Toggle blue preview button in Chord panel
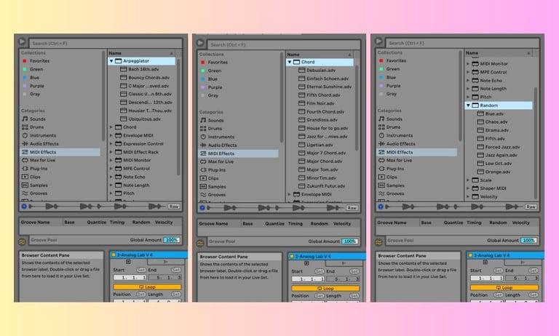The image size is (559, 336). pyautogui.click(x=202, y=208)
